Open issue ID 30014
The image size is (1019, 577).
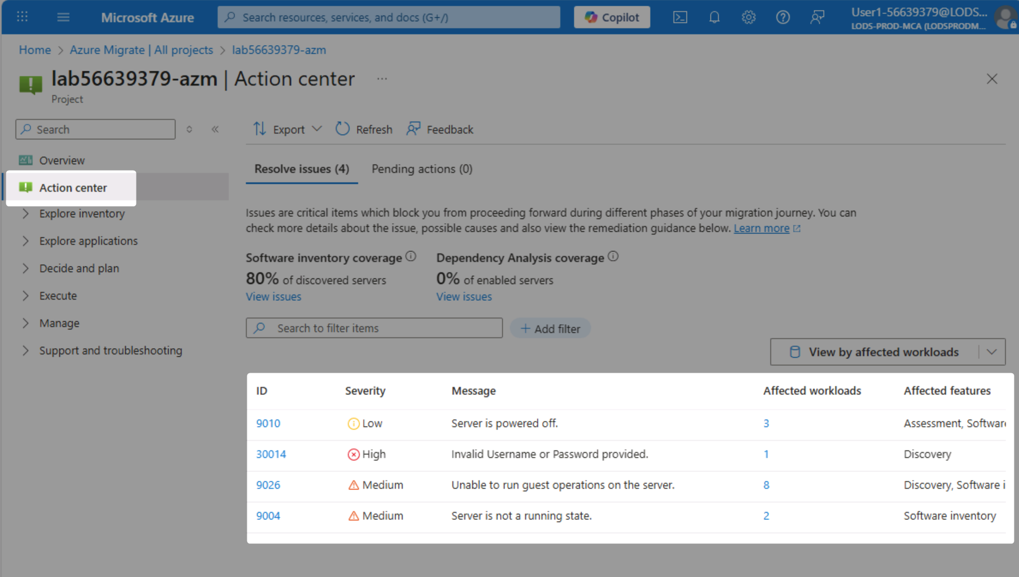271,454
